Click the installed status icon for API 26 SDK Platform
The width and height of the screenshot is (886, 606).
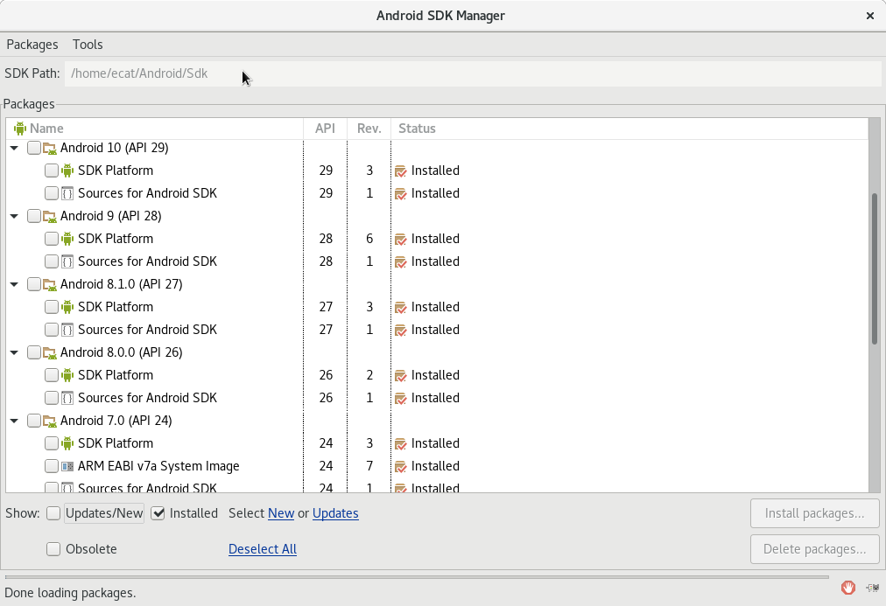click(401, 376)
